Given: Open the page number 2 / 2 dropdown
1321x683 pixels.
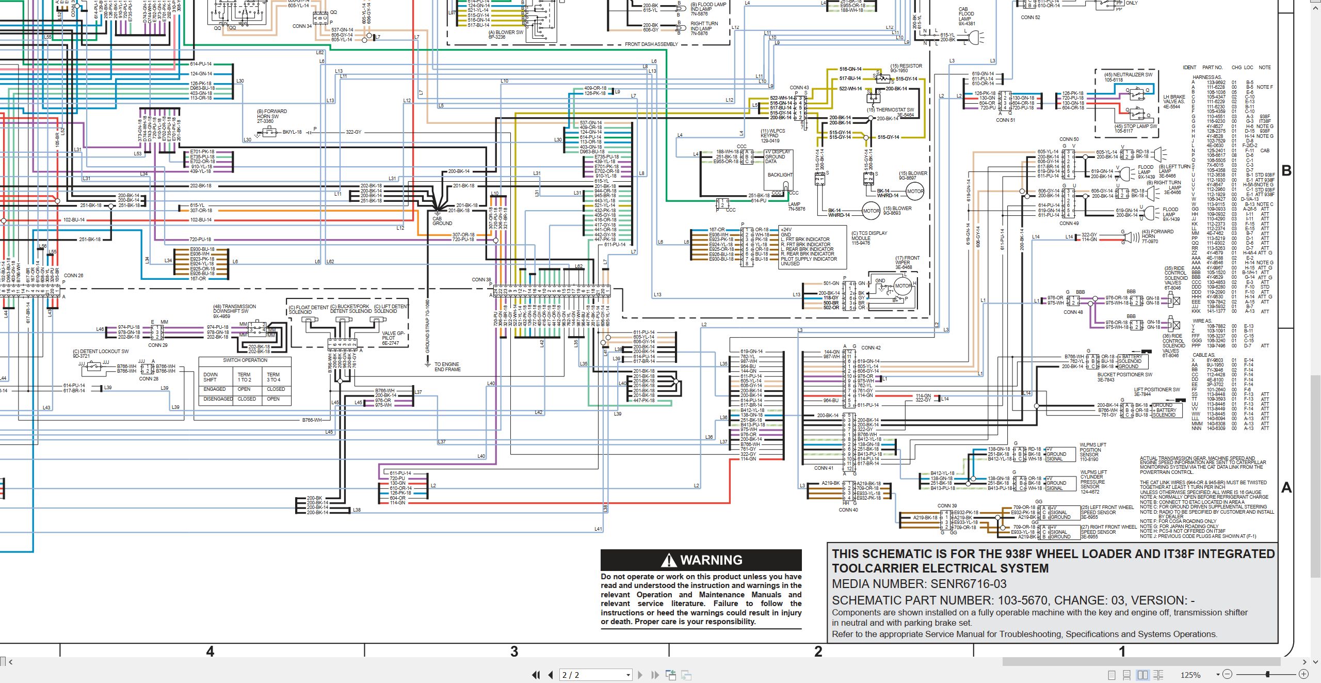Looking at the screenshot, I should (628, 675).
